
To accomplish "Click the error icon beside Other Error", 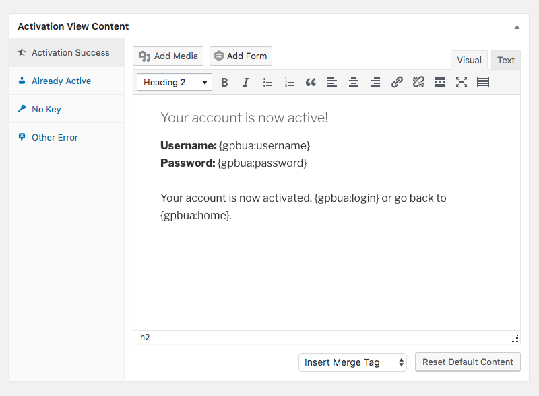I will (22, 137).
